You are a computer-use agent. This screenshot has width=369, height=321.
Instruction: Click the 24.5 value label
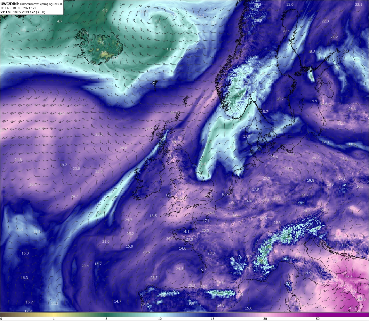tap(180, 269)
